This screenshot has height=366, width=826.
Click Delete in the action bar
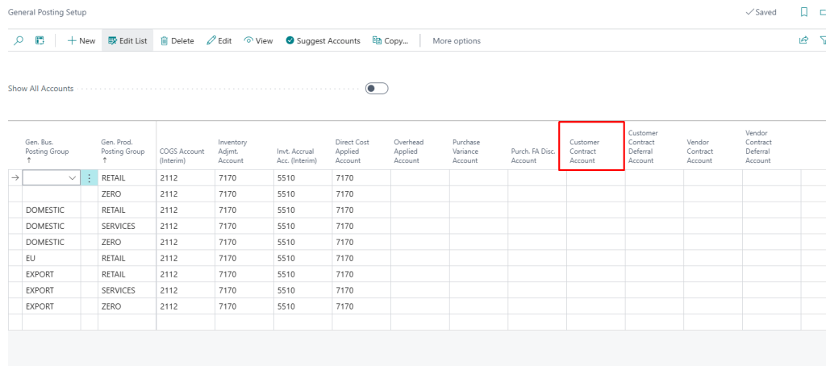177,40
